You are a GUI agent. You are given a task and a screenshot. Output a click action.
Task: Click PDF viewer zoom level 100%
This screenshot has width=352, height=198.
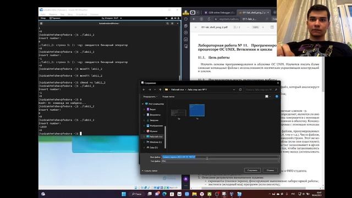pyautogui.click(x=255, y=27)
